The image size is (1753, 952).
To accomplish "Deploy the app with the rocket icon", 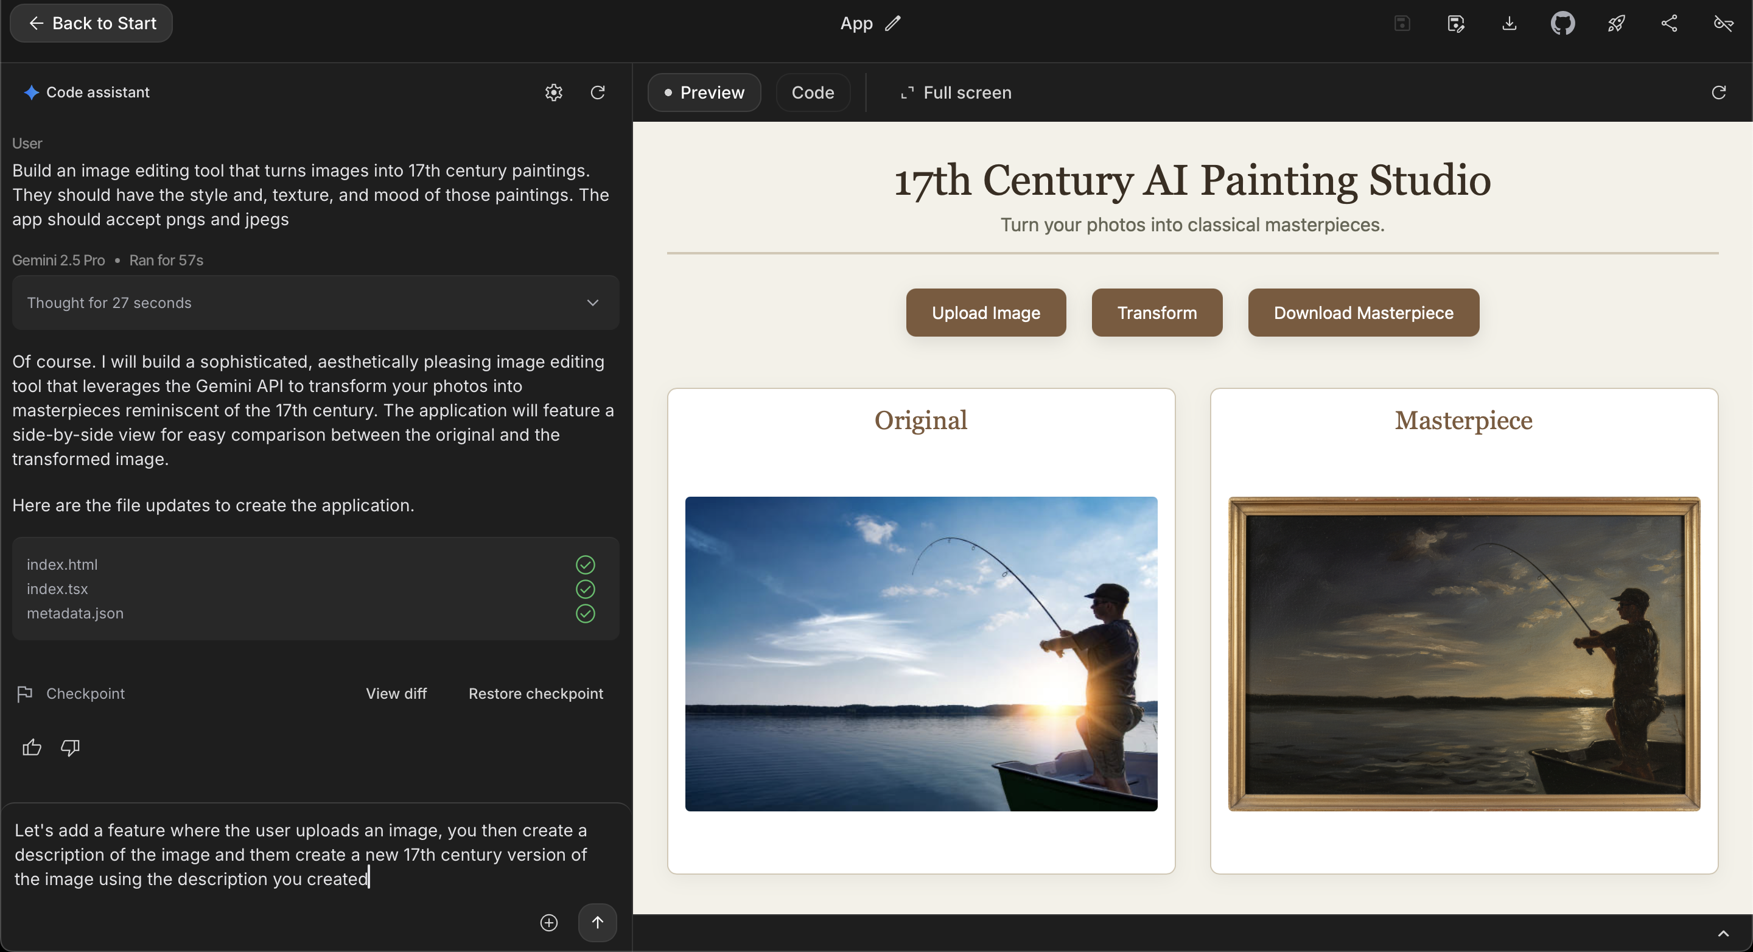I will pos(1617,23).
